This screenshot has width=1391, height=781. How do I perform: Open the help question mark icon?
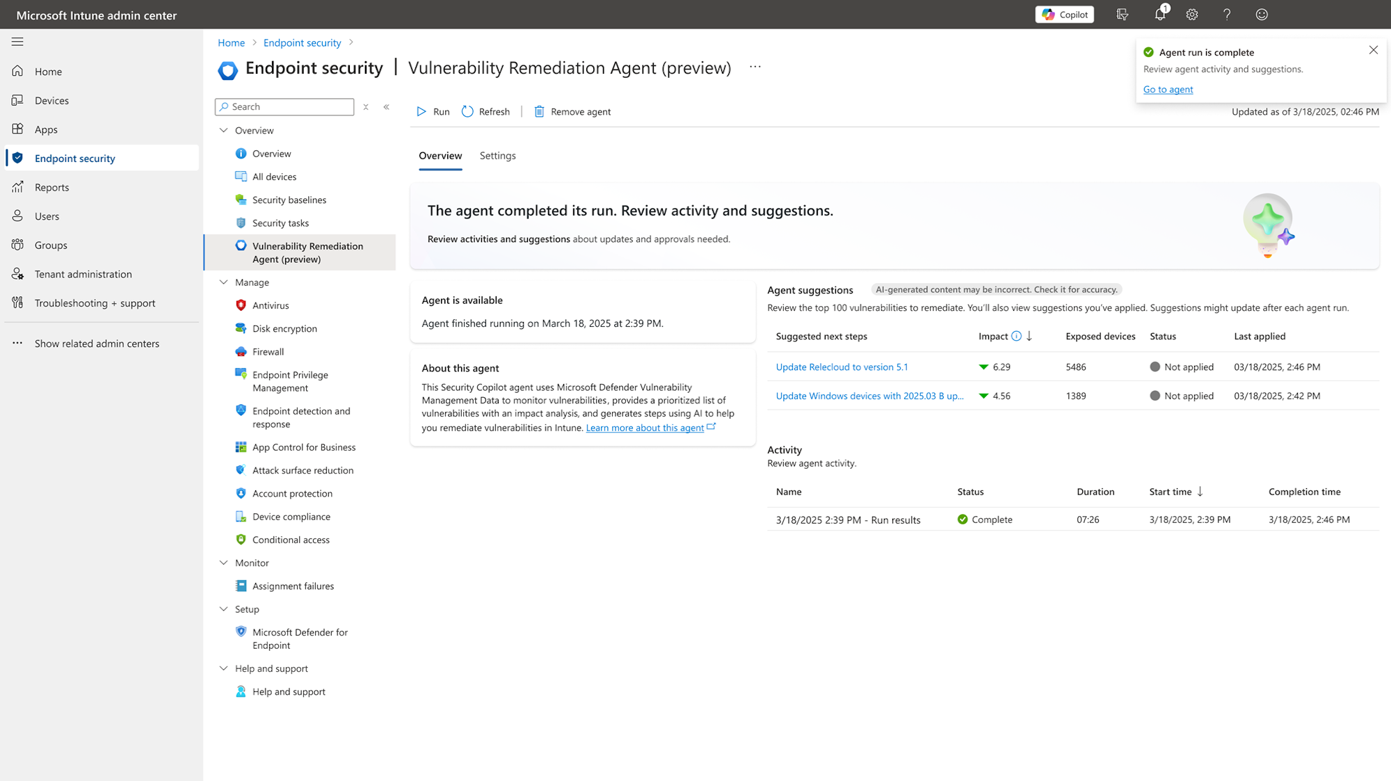[x=1227, y=14]
